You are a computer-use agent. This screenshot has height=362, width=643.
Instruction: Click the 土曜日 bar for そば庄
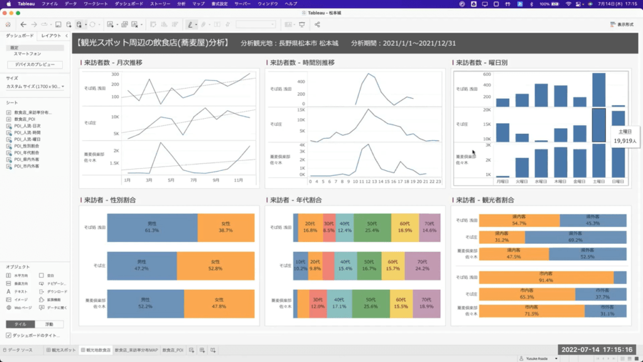click(598, 125)
